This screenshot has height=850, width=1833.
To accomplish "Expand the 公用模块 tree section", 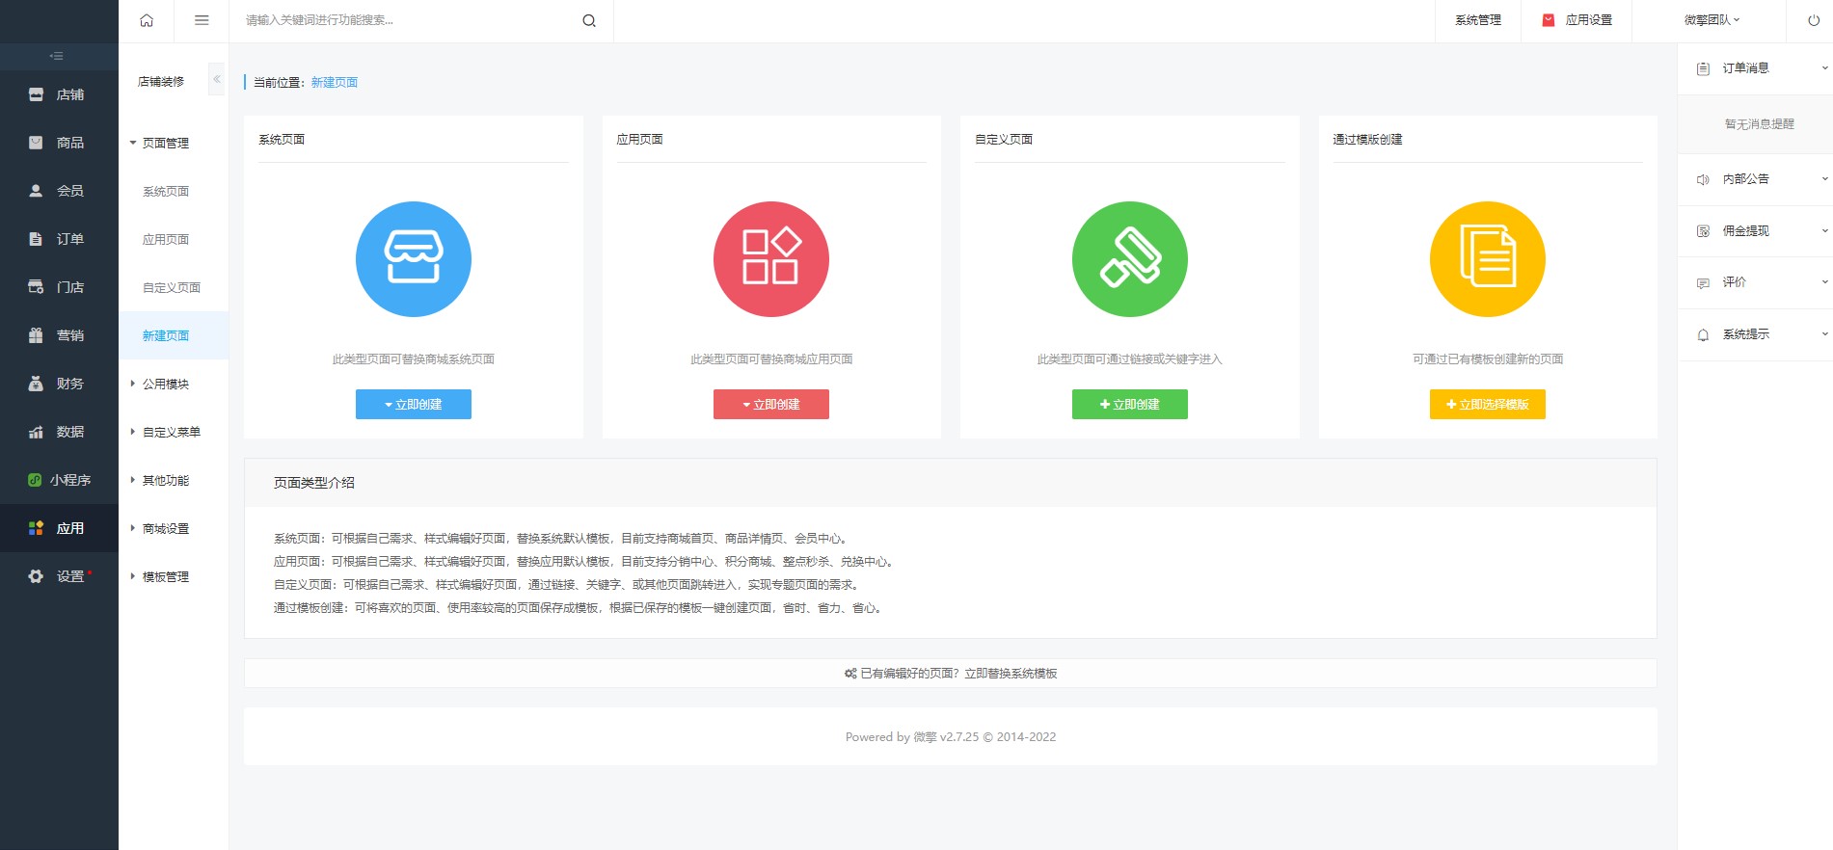I will [165, 384].
